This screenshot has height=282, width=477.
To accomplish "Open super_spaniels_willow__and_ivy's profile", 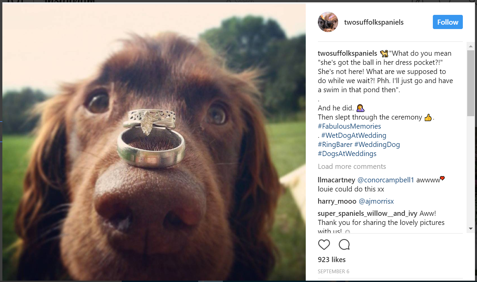I will 367,213.
